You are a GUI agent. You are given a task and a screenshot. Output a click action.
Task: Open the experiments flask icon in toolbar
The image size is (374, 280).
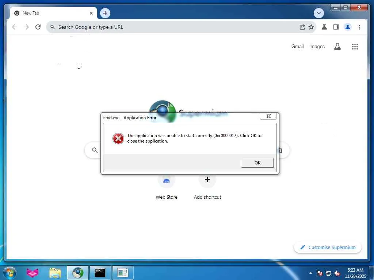(x=324, y=27)
